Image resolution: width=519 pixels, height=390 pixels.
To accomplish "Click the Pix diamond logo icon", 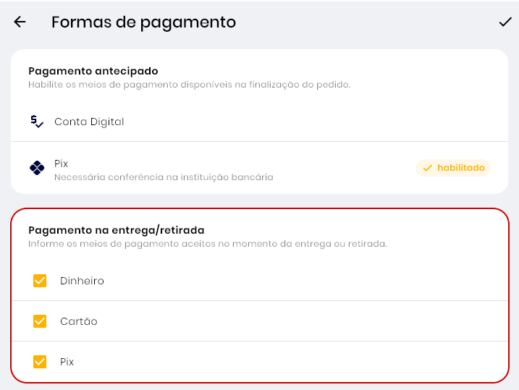I will pyautogui.click(x=37, y=168).
